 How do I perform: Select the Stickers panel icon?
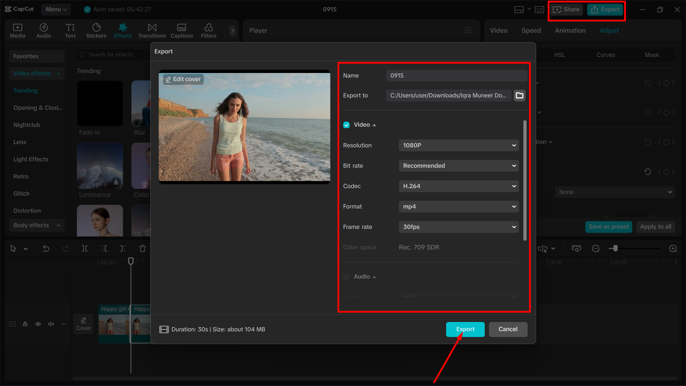(96, 30)
